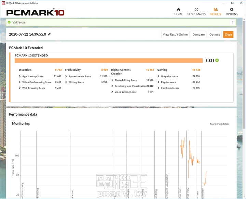Go to the HOME house icon

(178, 10)
